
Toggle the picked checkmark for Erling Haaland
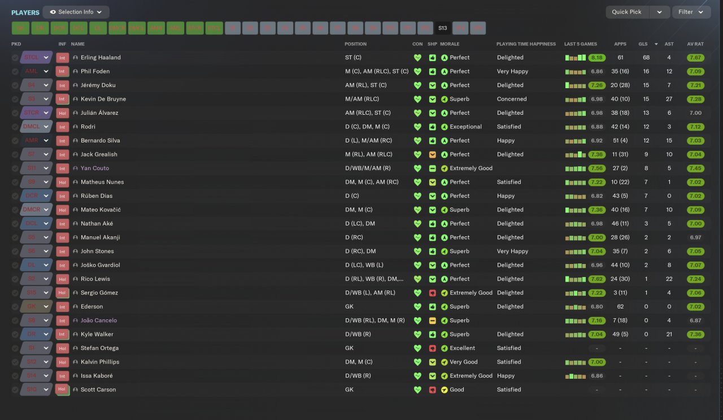click(15, 58)
